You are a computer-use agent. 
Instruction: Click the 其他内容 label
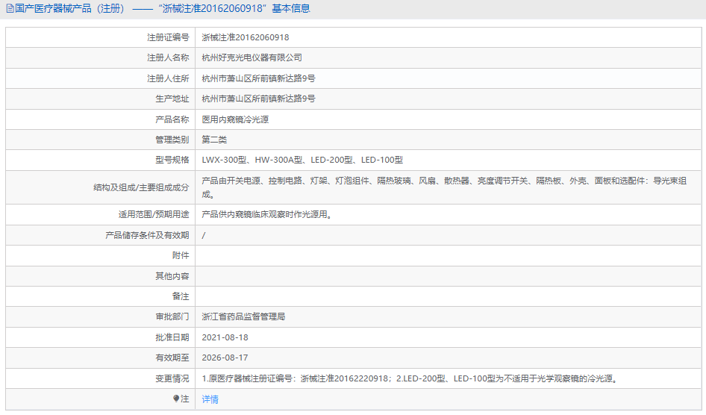click(172, 276)
